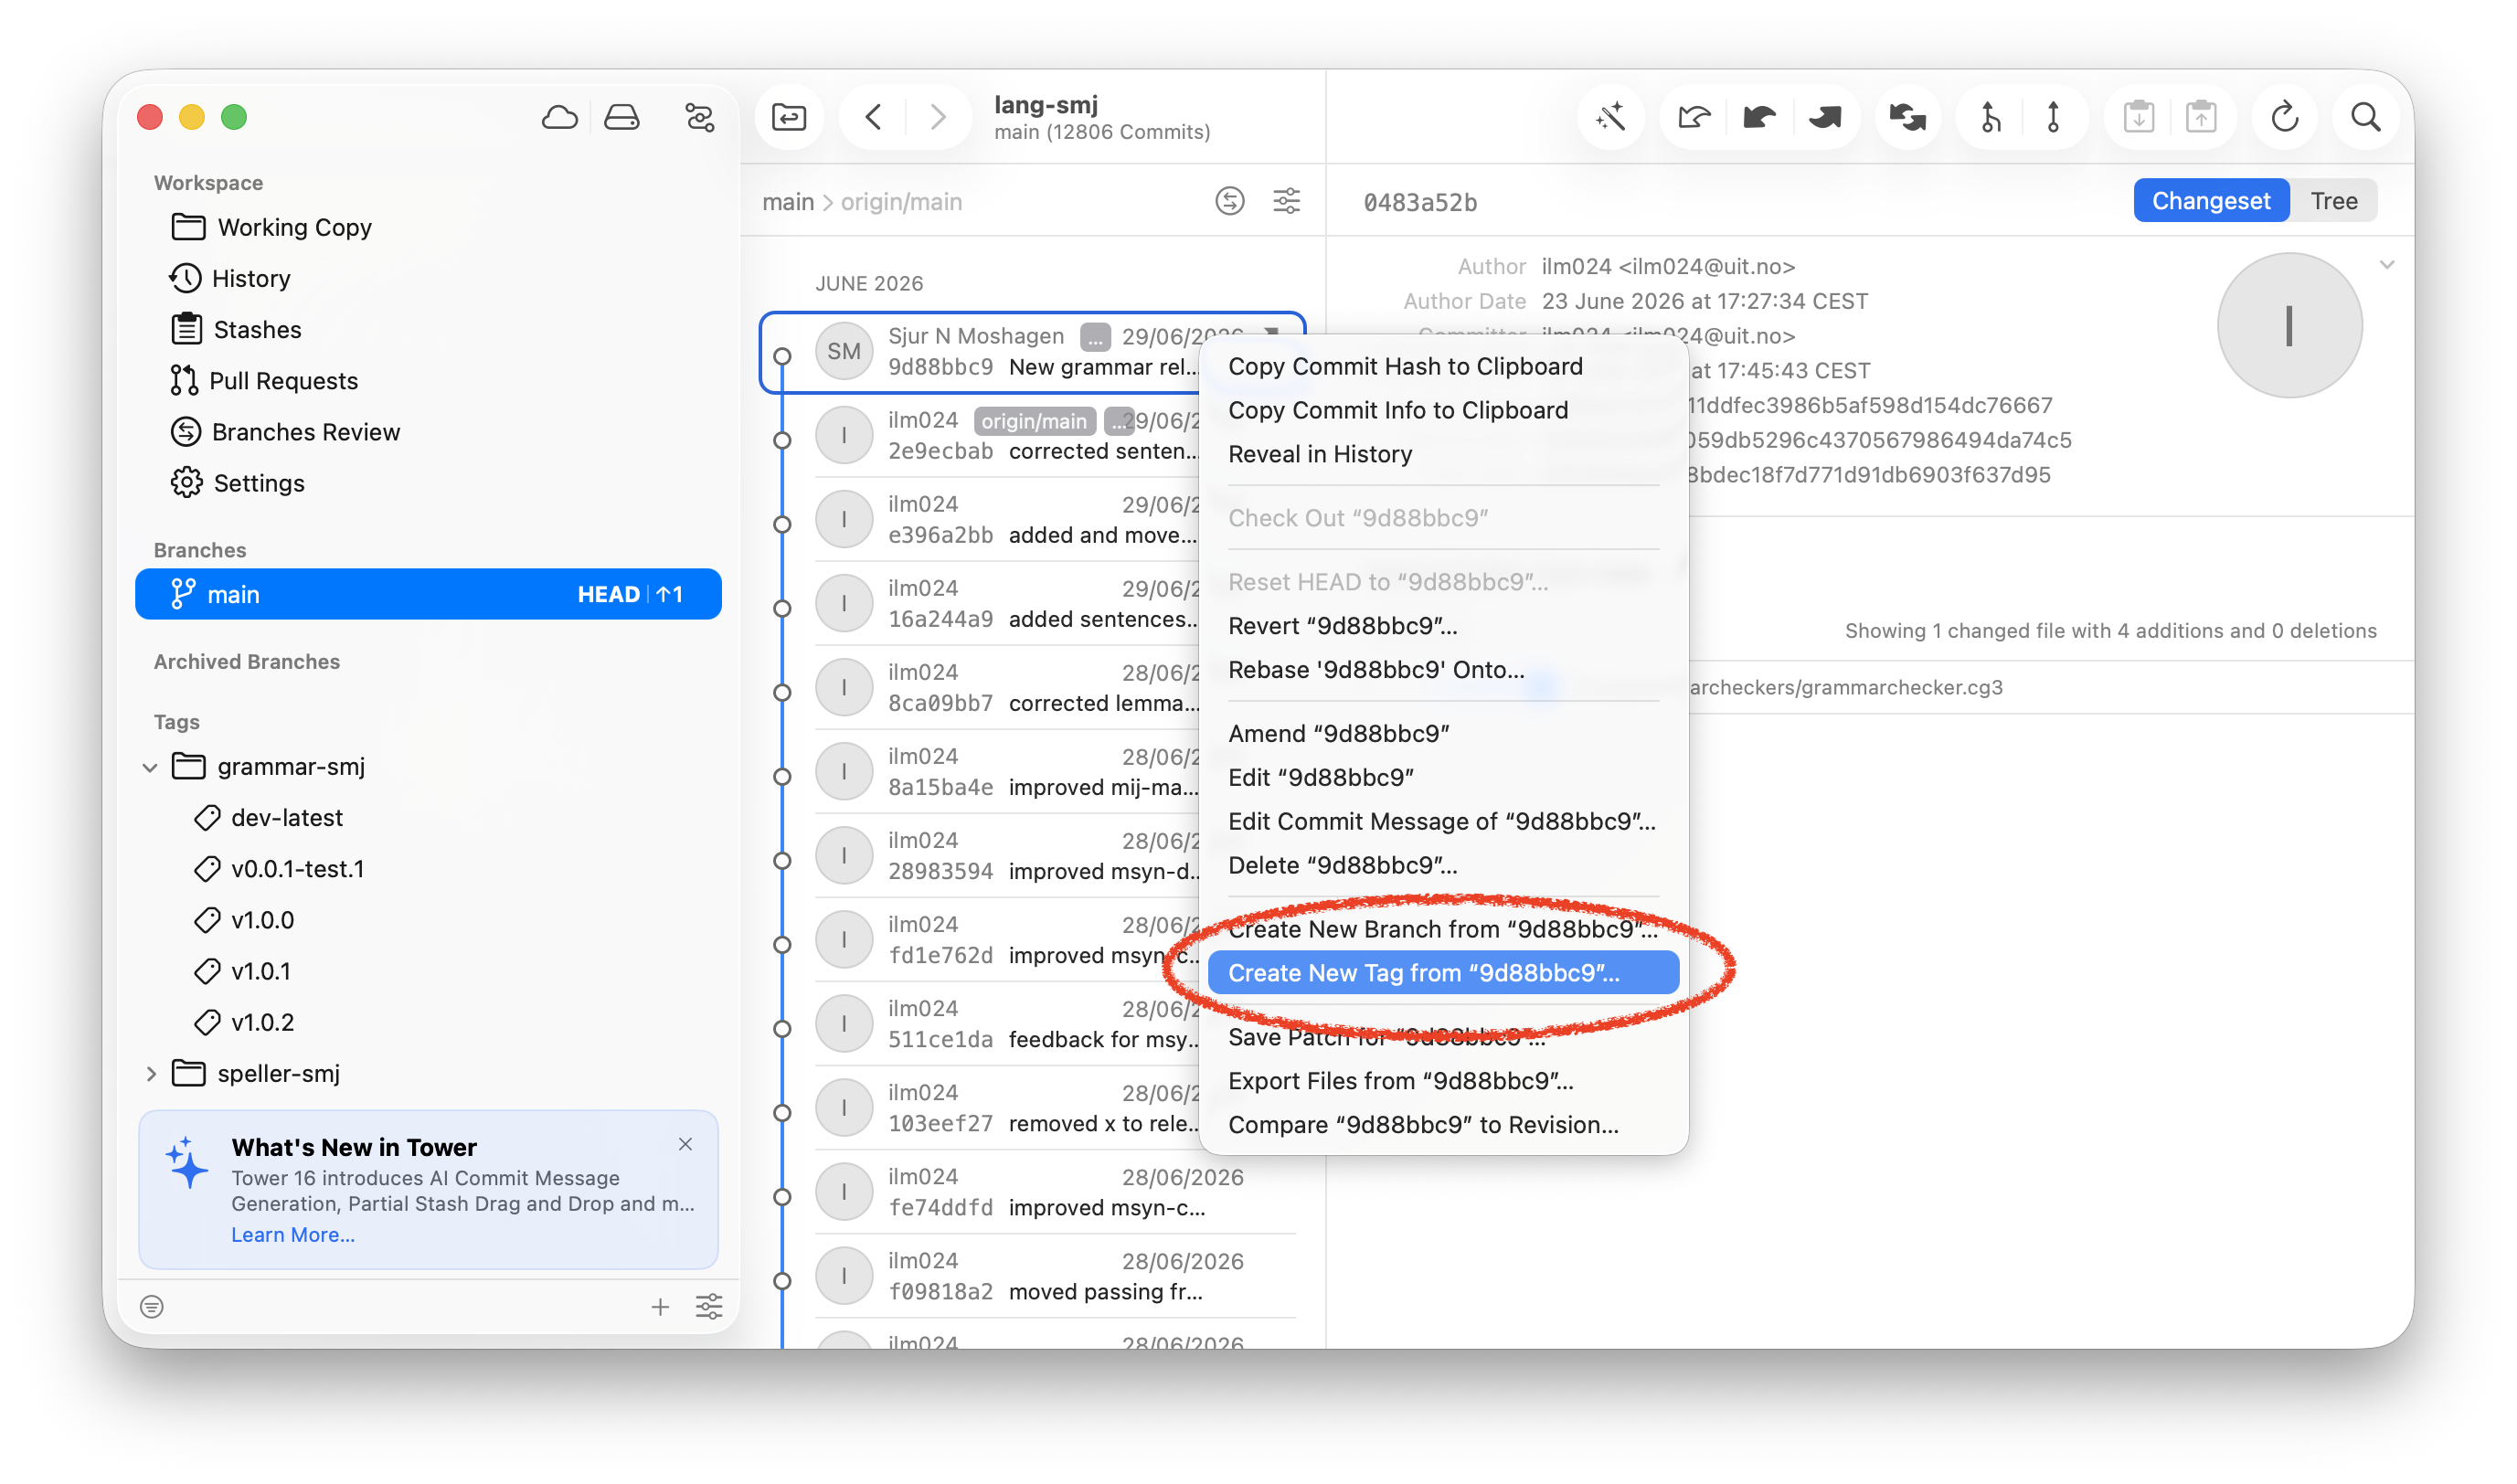The image size is (2517, 1484).
Task: Collapse the grammar-smj tags folder
Action: pyautogui.click(x=150, y=767)
